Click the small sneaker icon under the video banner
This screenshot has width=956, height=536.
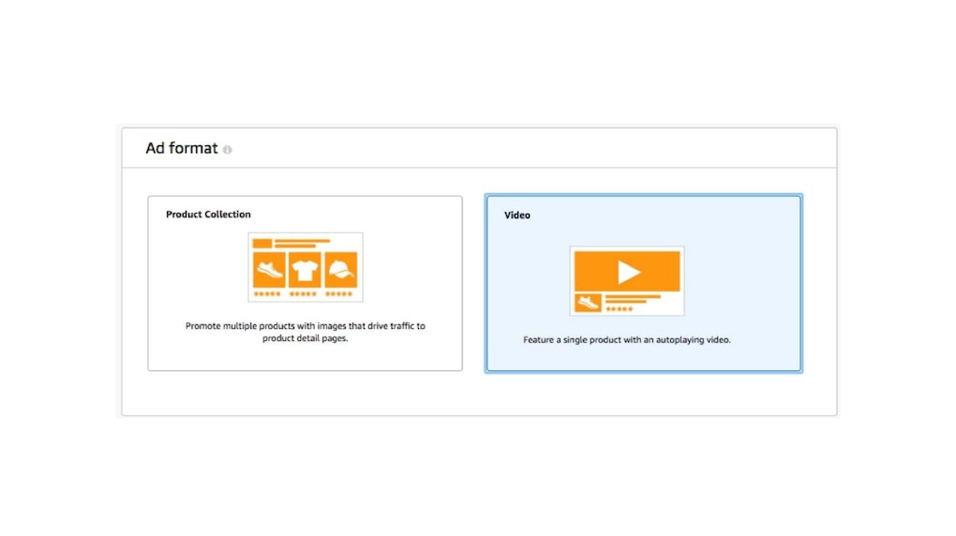(588, 304)
